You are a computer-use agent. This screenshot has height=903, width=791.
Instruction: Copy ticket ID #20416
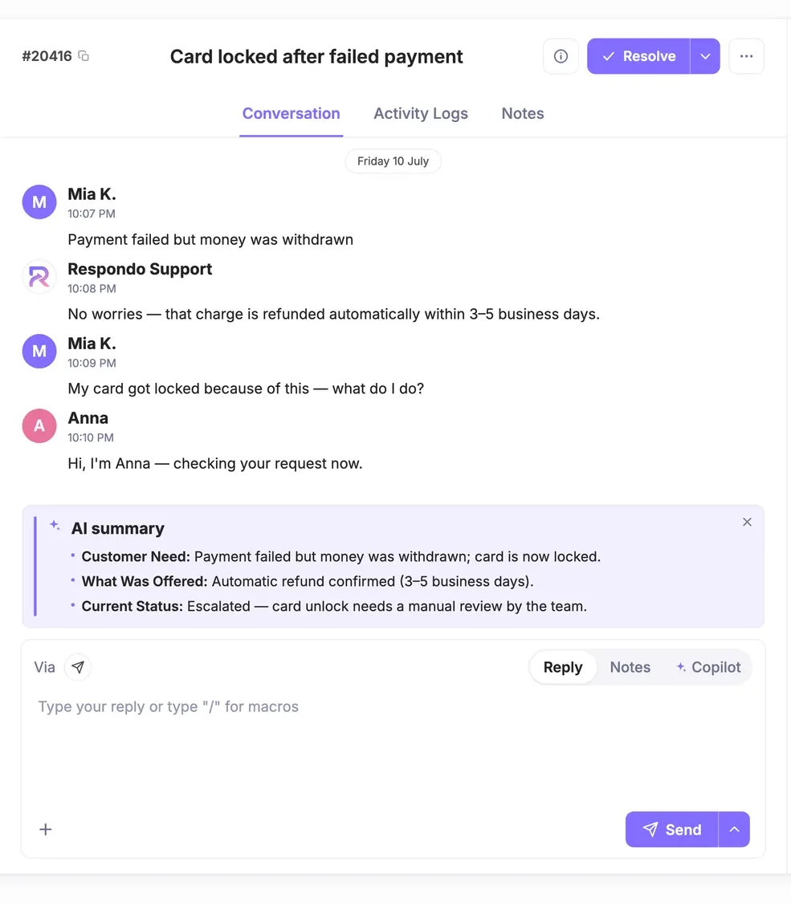point(84,56)
